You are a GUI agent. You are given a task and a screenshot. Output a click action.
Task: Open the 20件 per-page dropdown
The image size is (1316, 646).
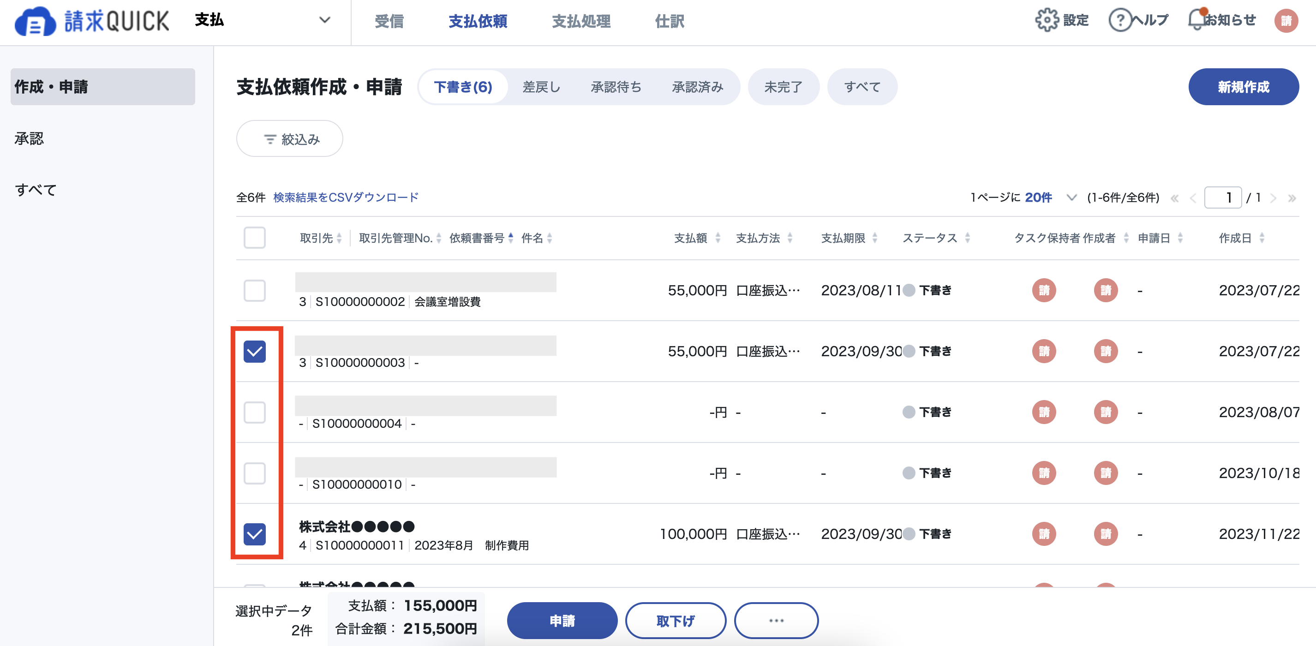pyautogui.click(x=1050, y=197)
